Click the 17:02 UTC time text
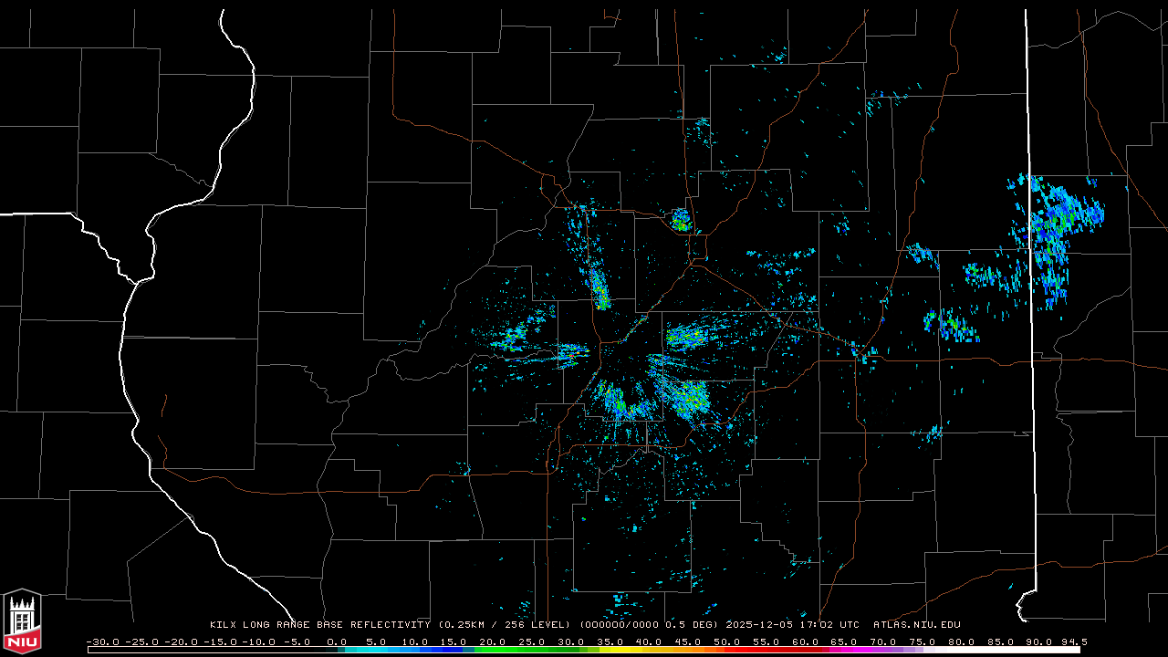This screenshot has height=657, width=1168. [x=831, y=625]
